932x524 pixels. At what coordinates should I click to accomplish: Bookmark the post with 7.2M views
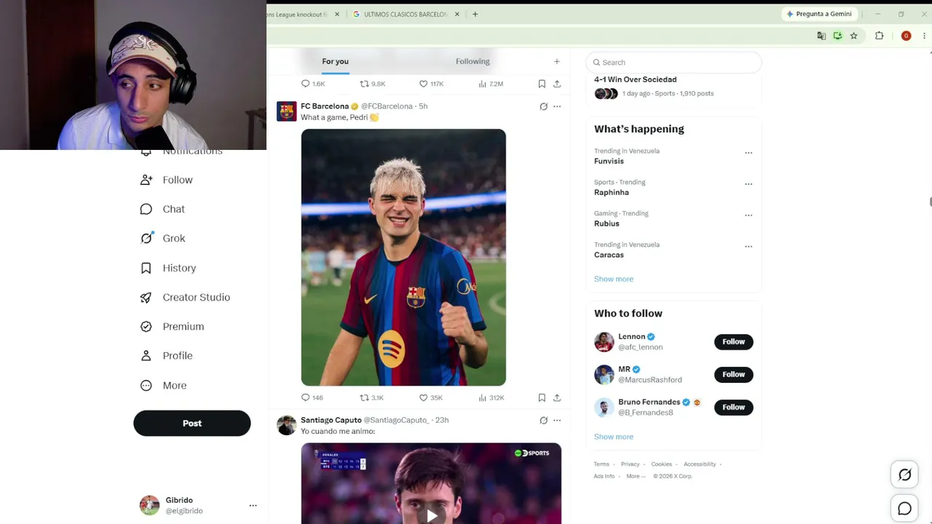click(x=542, y=84)
